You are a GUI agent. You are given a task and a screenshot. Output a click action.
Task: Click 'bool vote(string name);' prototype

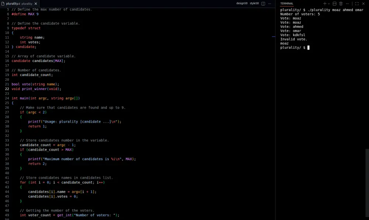35,84
